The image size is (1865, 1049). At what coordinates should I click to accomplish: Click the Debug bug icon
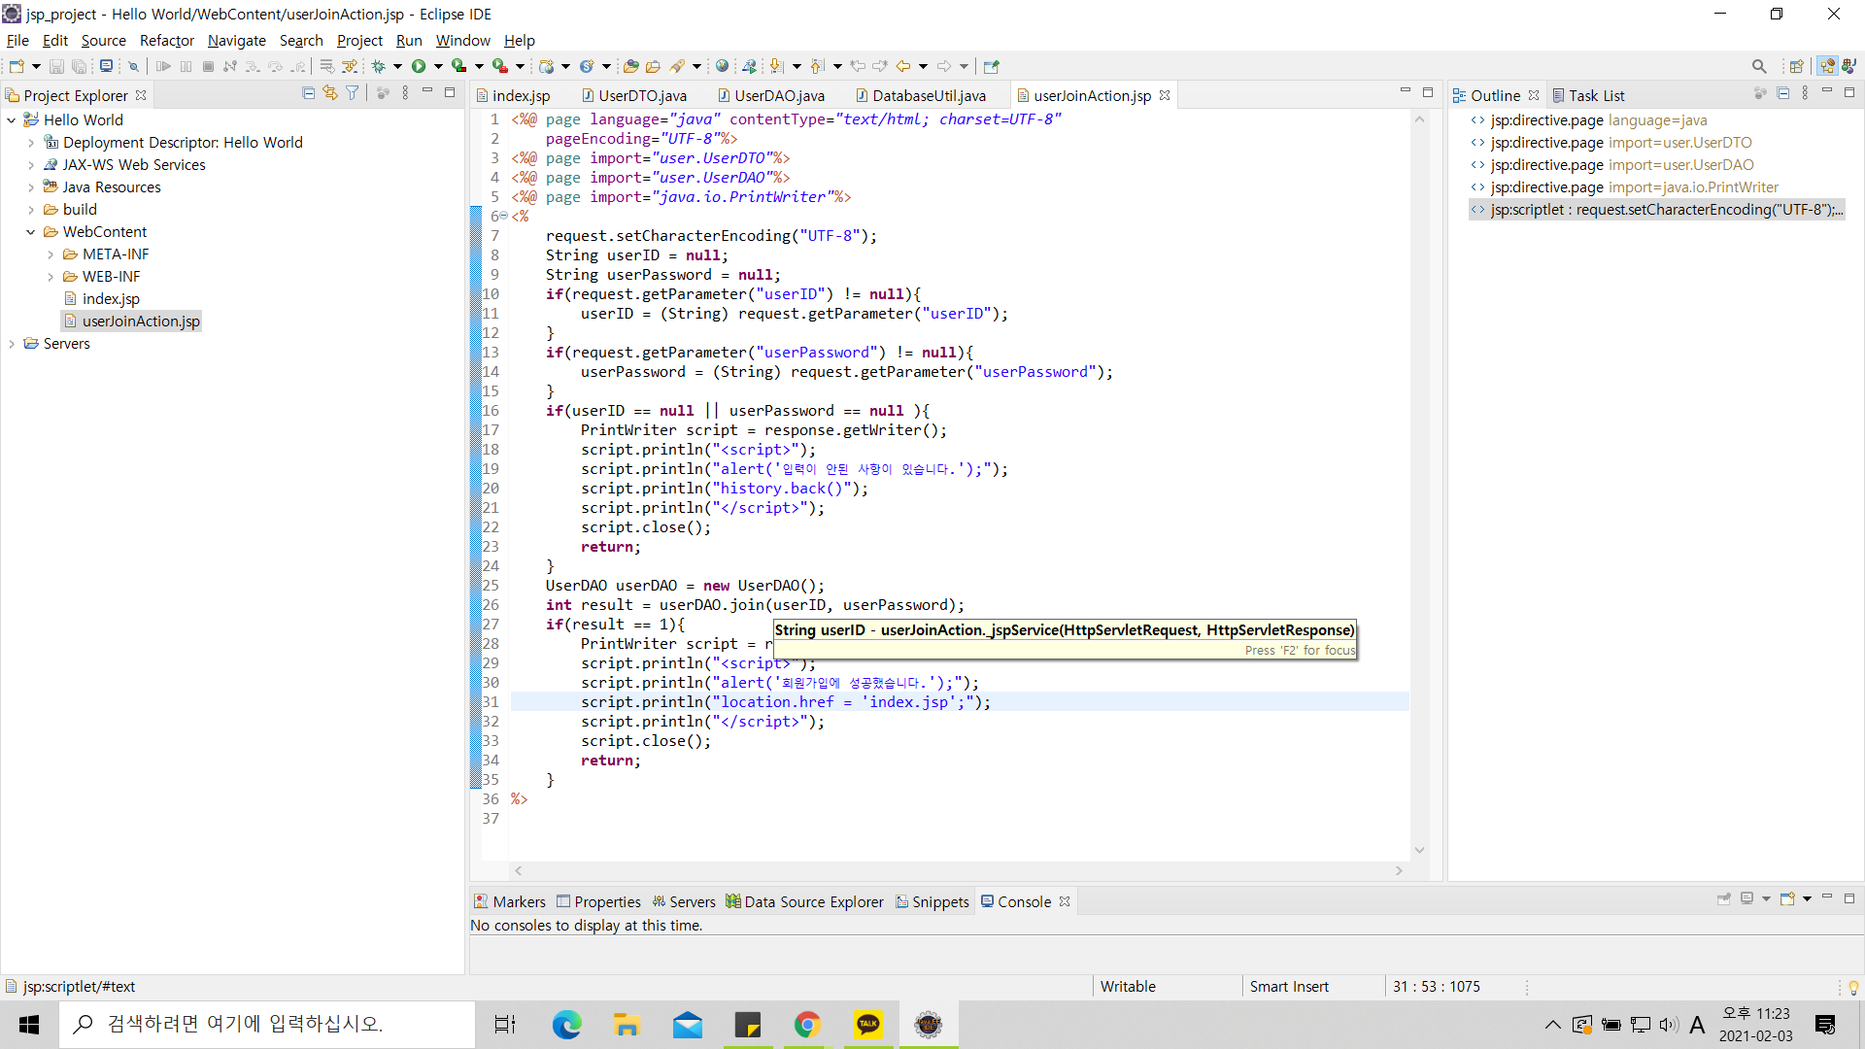click(379, 66)
